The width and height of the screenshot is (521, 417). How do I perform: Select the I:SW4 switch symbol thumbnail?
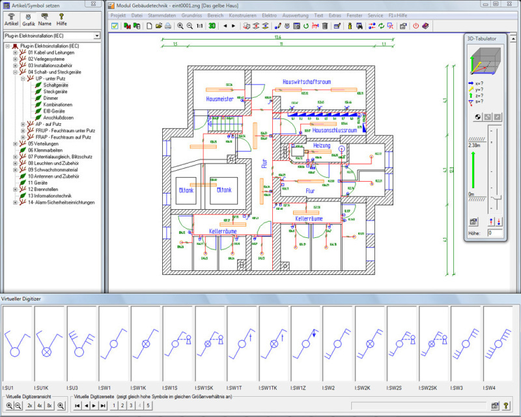498,344
